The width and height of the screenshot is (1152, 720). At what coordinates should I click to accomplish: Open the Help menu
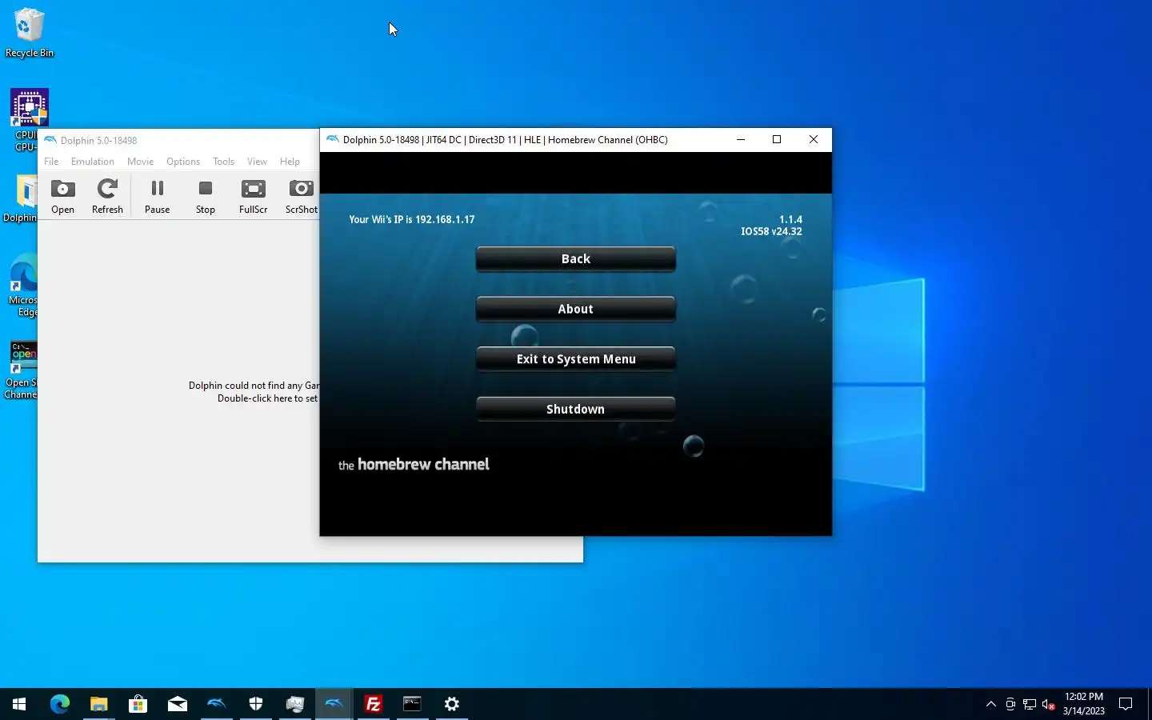(290, 162)
